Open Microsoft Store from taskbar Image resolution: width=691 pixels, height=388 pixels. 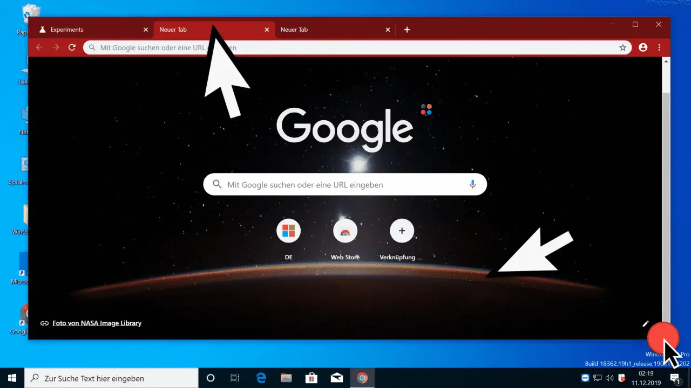coord(311,378)
